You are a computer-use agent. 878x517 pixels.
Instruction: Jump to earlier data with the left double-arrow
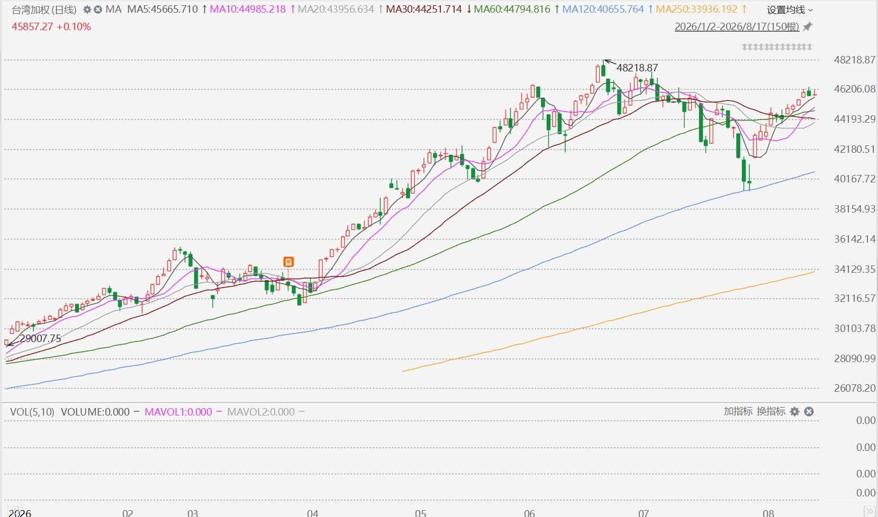coord(14,511)
